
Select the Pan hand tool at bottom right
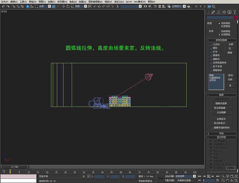pyautogui.click(x=228, y=180)
